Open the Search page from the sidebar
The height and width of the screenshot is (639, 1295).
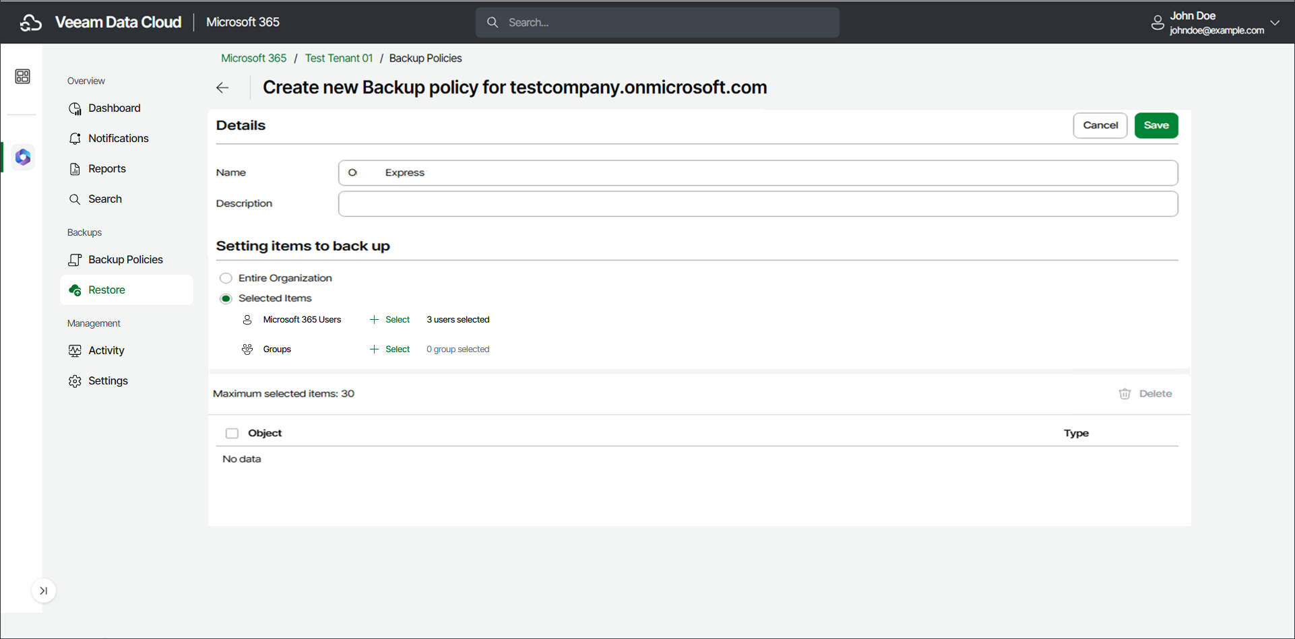pyautogui.click(x=105, y=199)
